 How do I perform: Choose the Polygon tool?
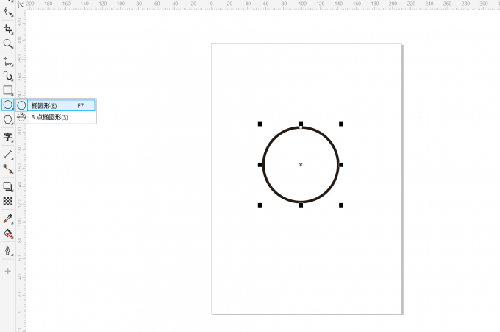8,119
